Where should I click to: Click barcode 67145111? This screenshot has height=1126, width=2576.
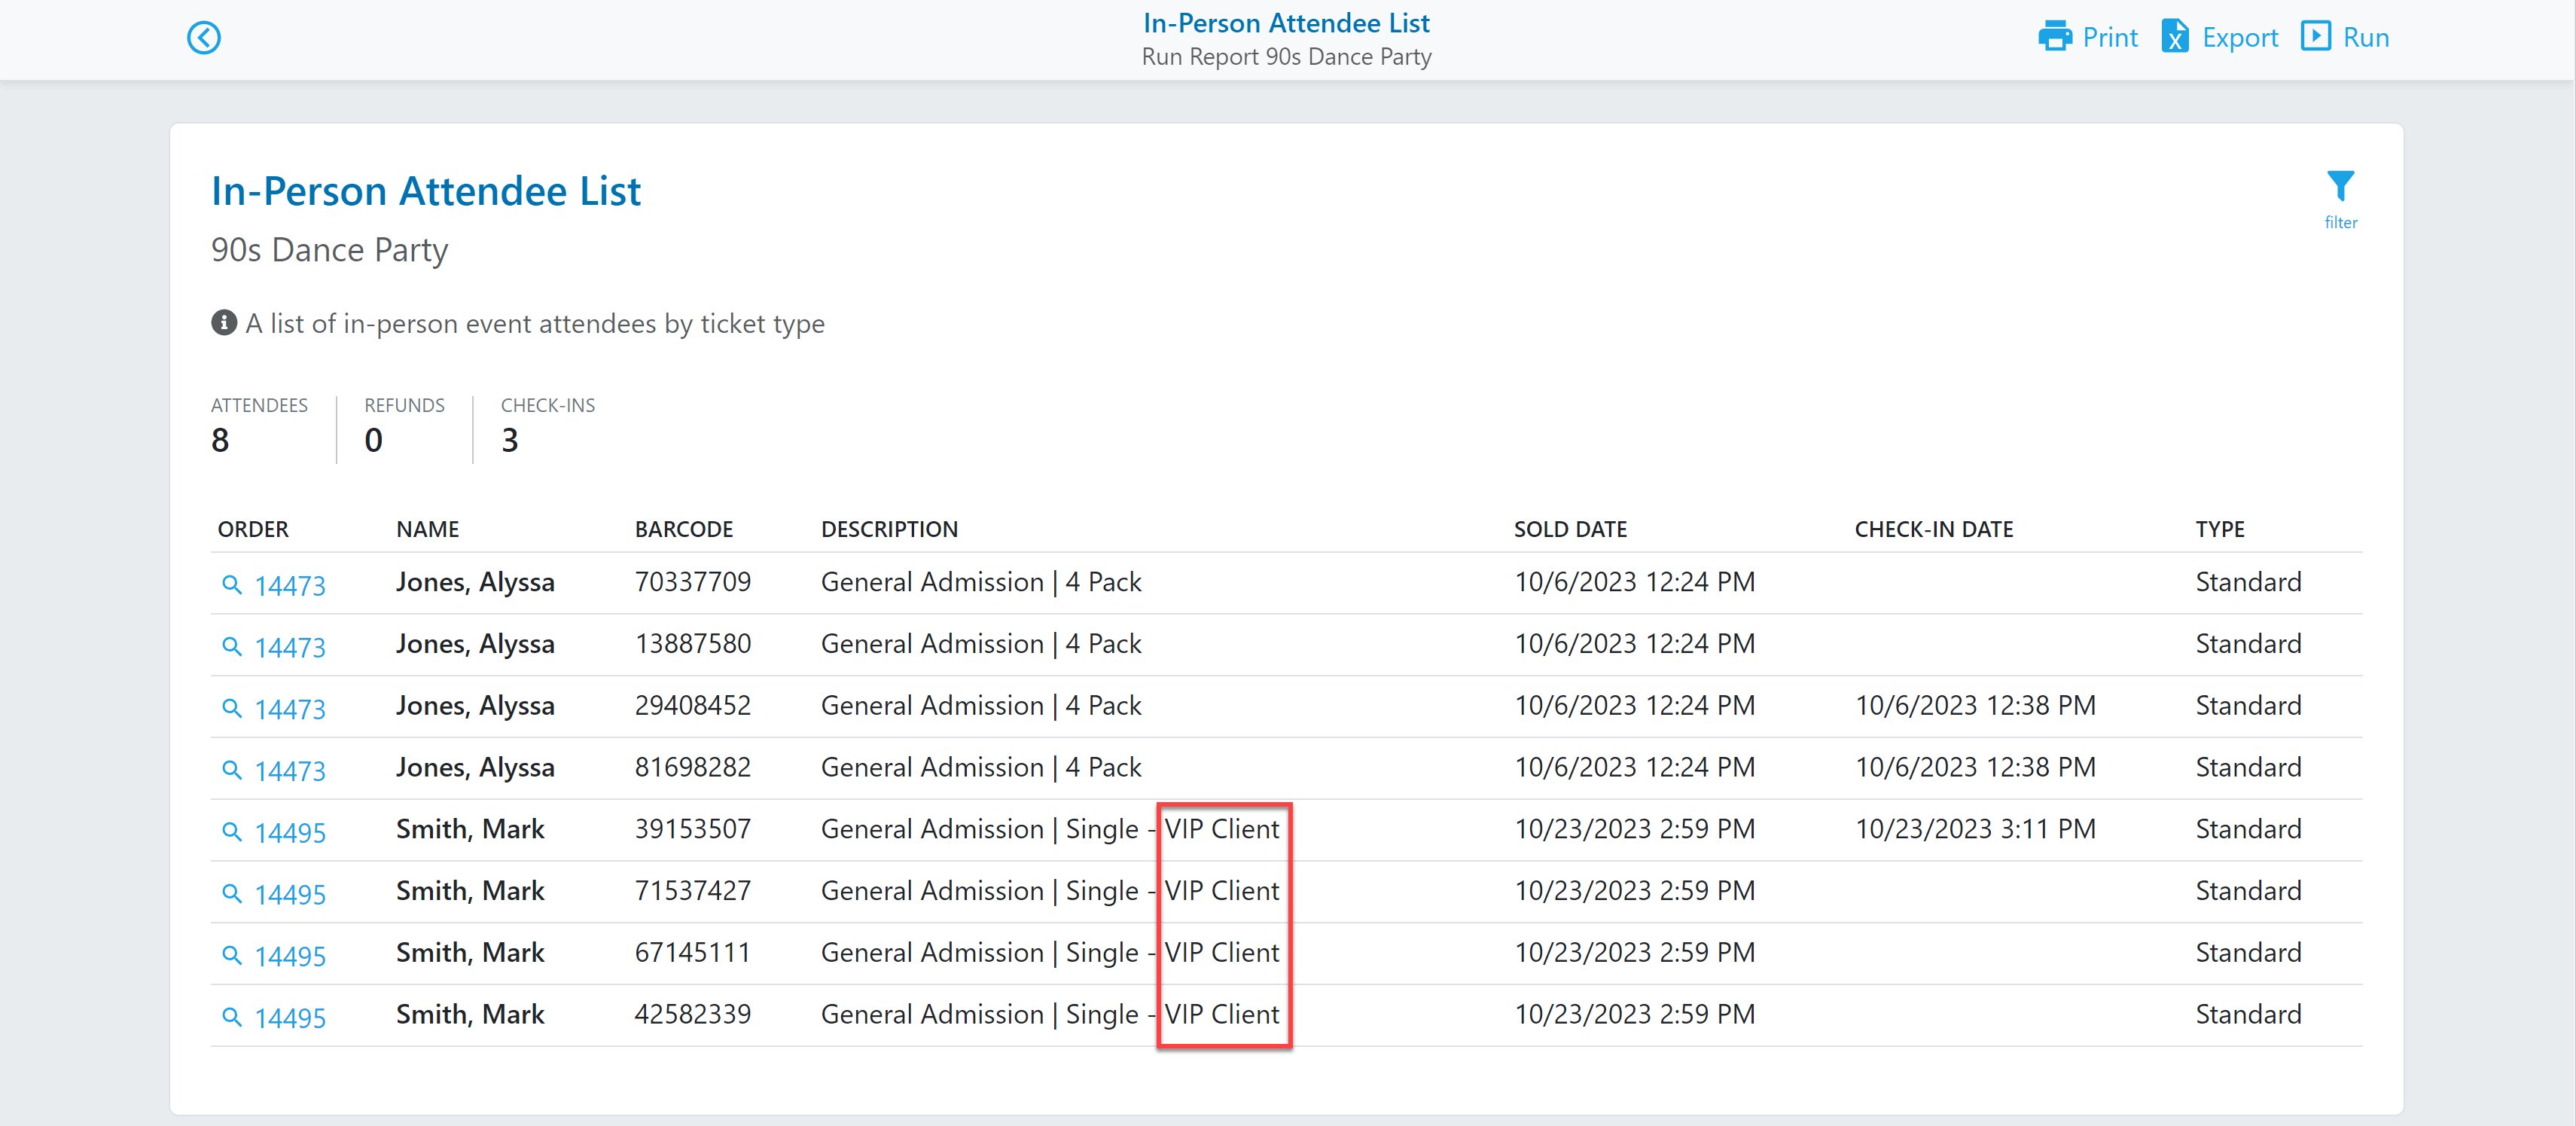(693, 953)
